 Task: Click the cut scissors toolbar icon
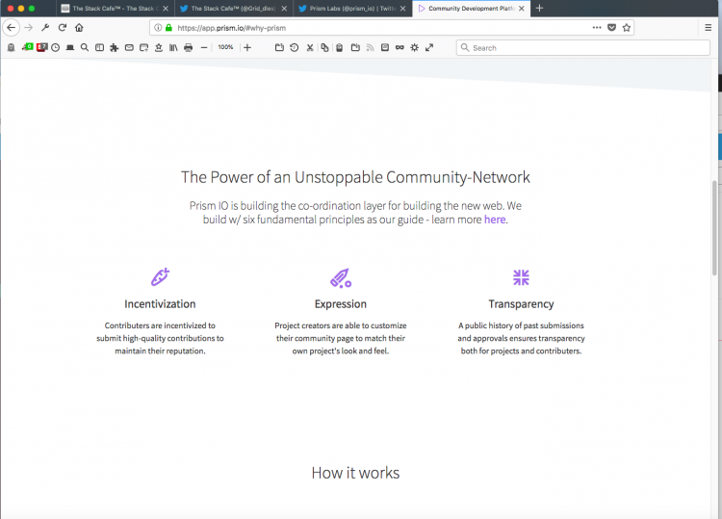coord(310,47)
